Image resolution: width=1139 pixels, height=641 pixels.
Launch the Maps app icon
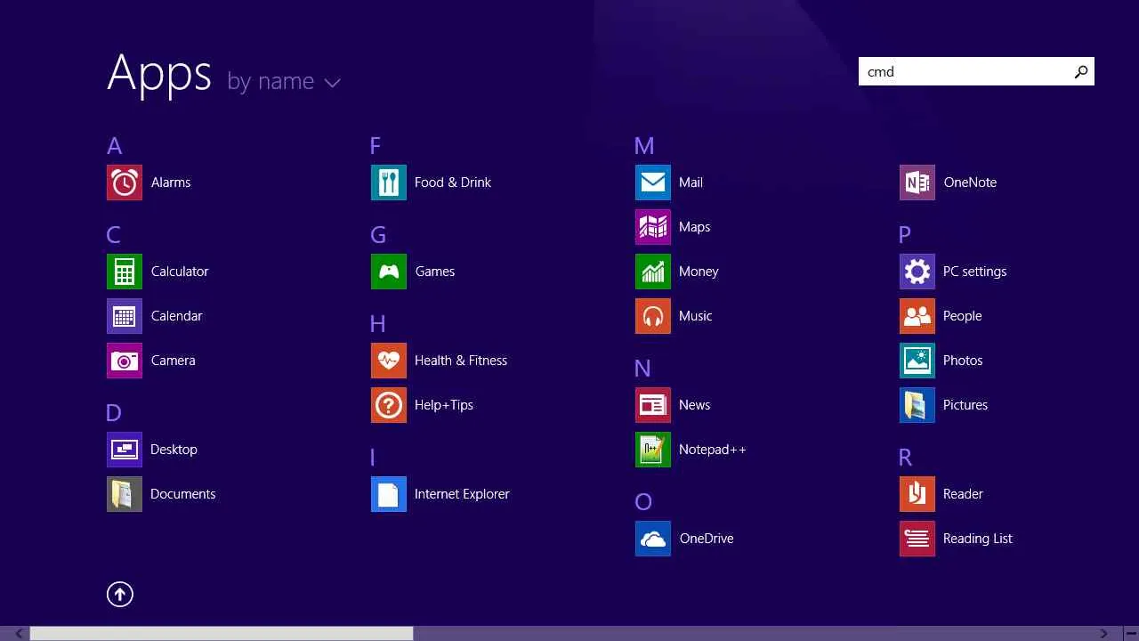653,227
